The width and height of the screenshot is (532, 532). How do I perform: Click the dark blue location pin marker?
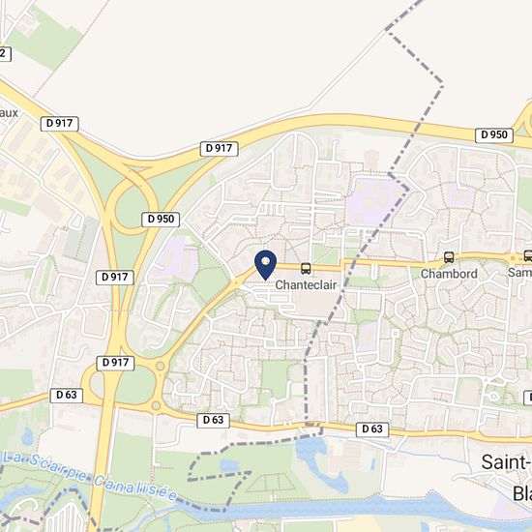(266, 265)
